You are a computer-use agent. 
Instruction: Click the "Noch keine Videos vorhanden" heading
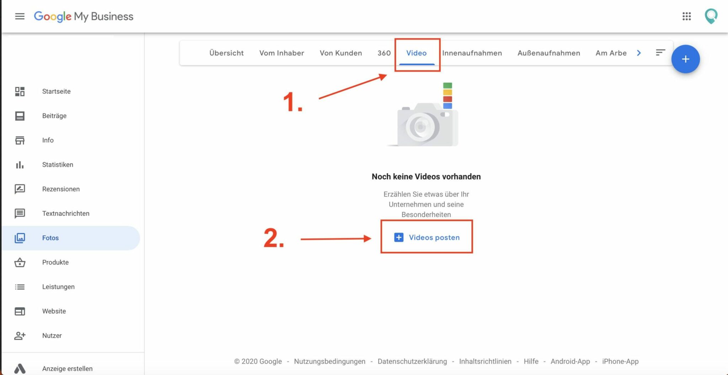click(x=426, y=176)
